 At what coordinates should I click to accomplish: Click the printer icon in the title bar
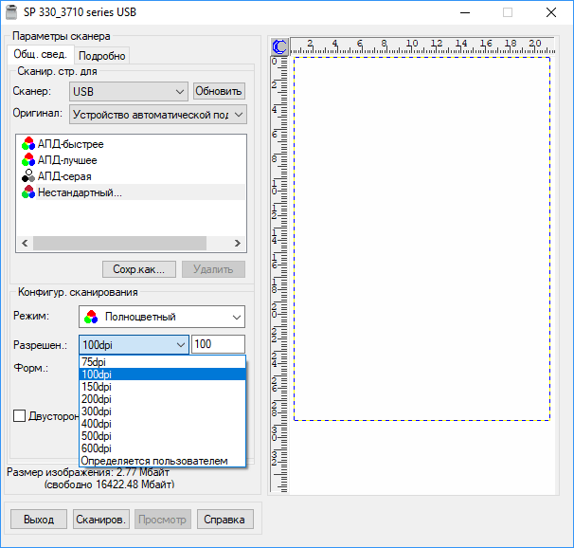click(11, 12)
